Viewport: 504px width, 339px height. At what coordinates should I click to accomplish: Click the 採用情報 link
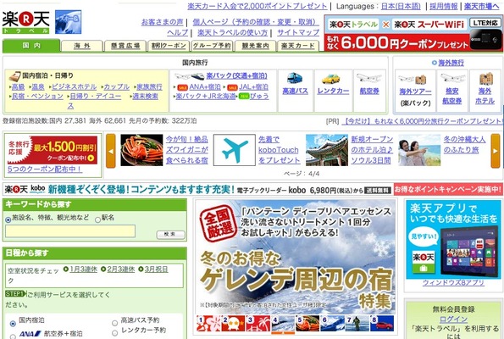click(x=444, y=6)
